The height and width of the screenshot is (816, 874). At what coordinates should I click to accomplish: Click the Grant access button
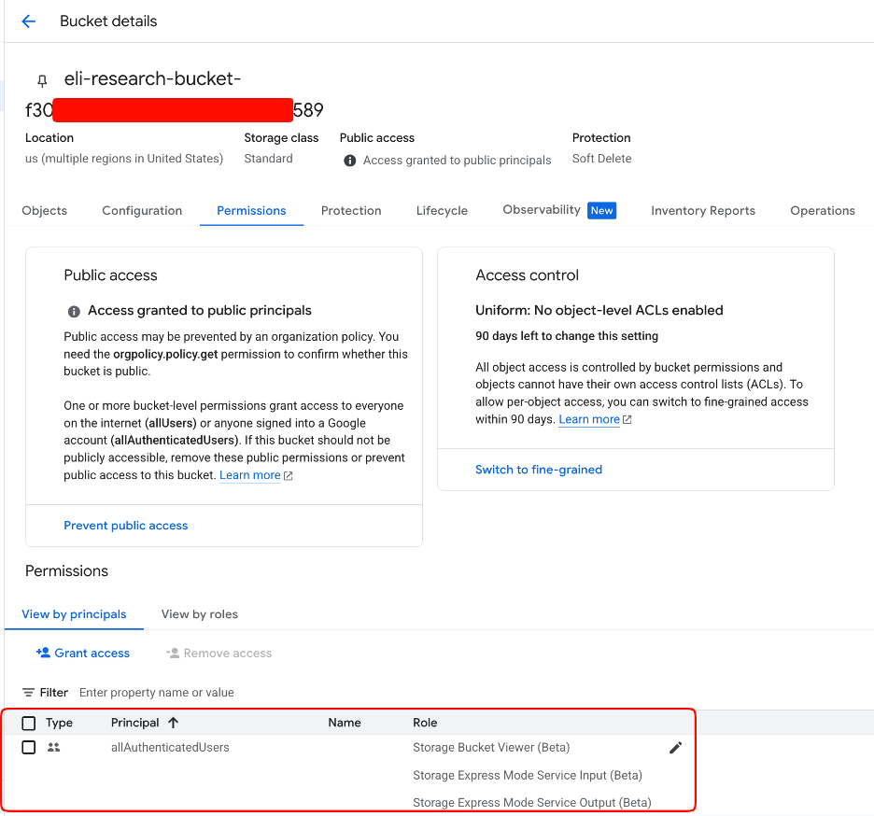tap(83, 654)
